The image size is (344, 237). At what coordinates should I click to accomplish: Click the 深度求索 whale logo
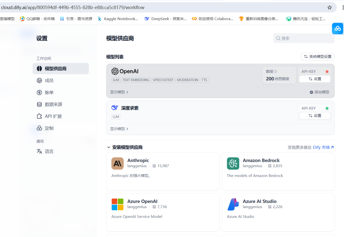(115, 108)
